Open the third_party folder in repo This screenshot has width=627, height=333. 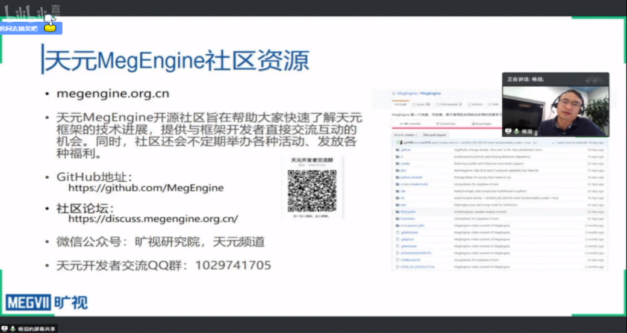tap(408, 212)
